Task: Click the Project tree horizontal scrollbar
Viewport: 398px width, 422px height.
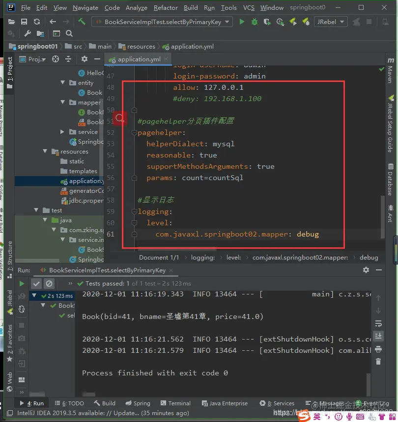Action: click(x=37, y=261)
